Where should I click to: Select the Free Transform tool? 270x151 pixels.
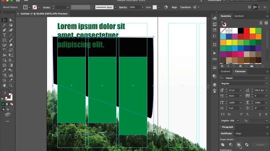pos(11,55)
